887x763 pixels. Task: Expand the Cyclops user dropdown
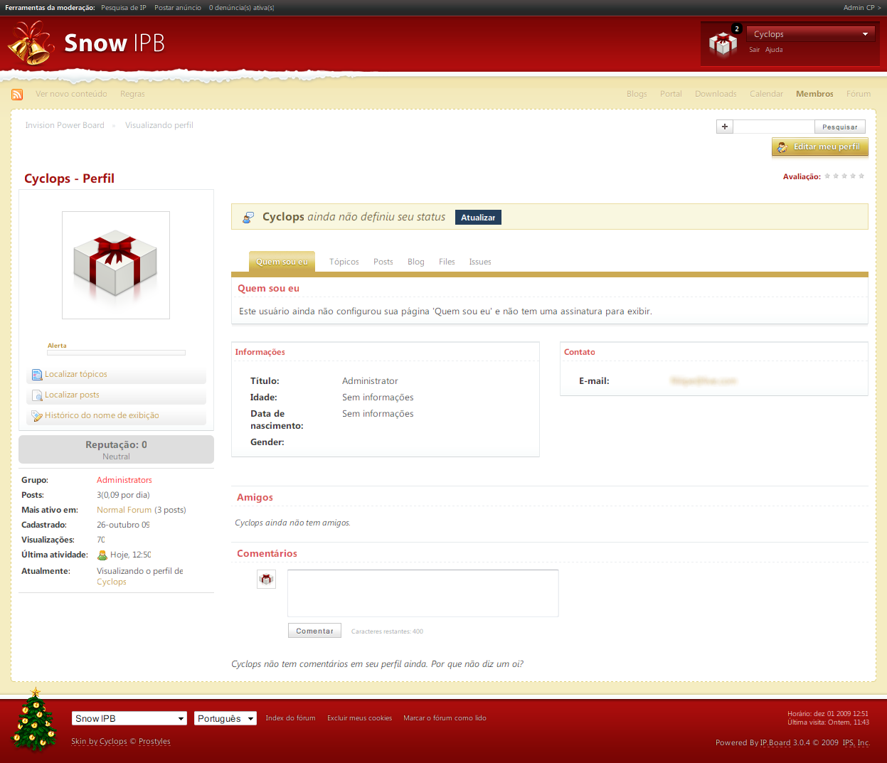865,34
